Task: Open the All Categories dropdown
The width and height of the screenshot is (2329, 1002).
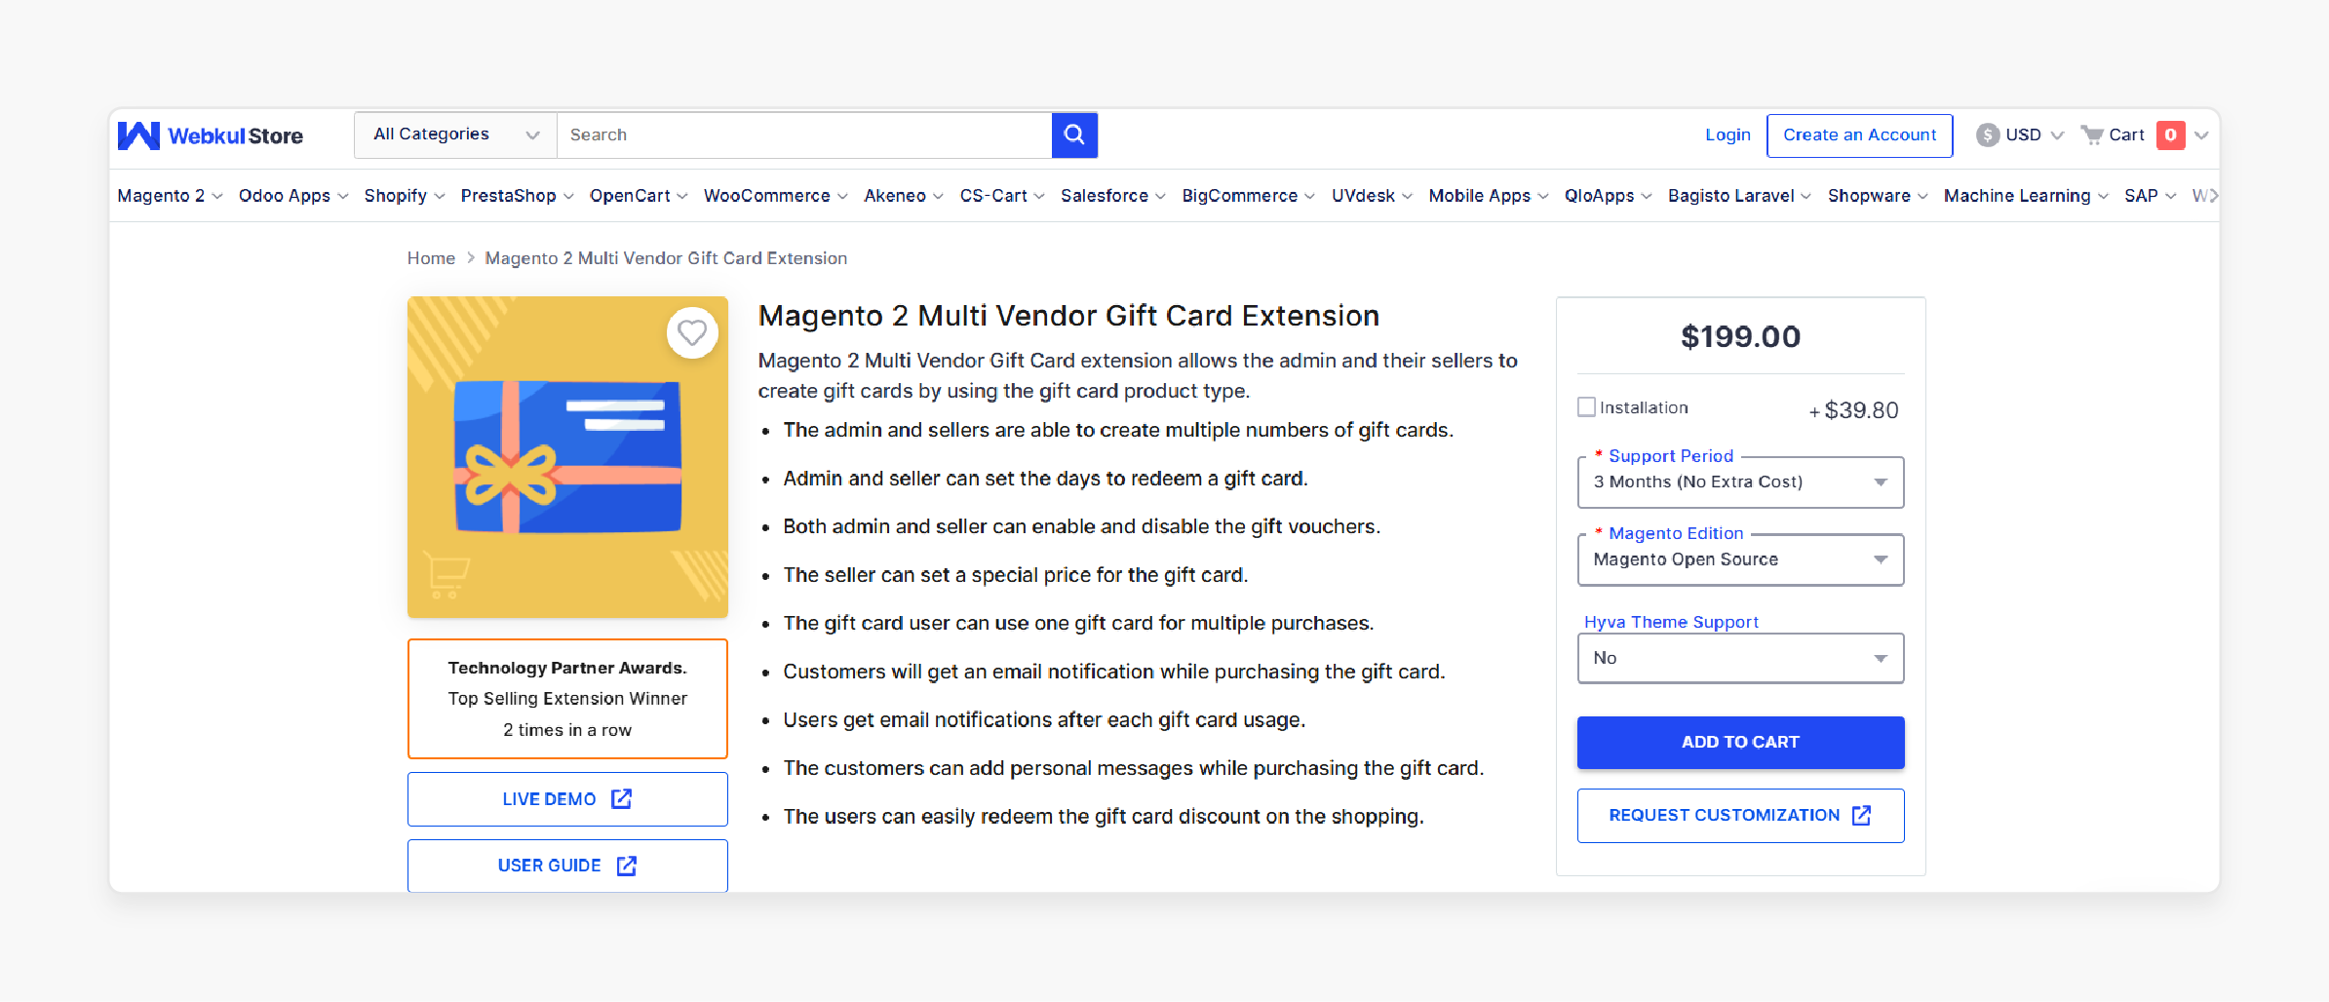Action: click(x=455, y=135)
